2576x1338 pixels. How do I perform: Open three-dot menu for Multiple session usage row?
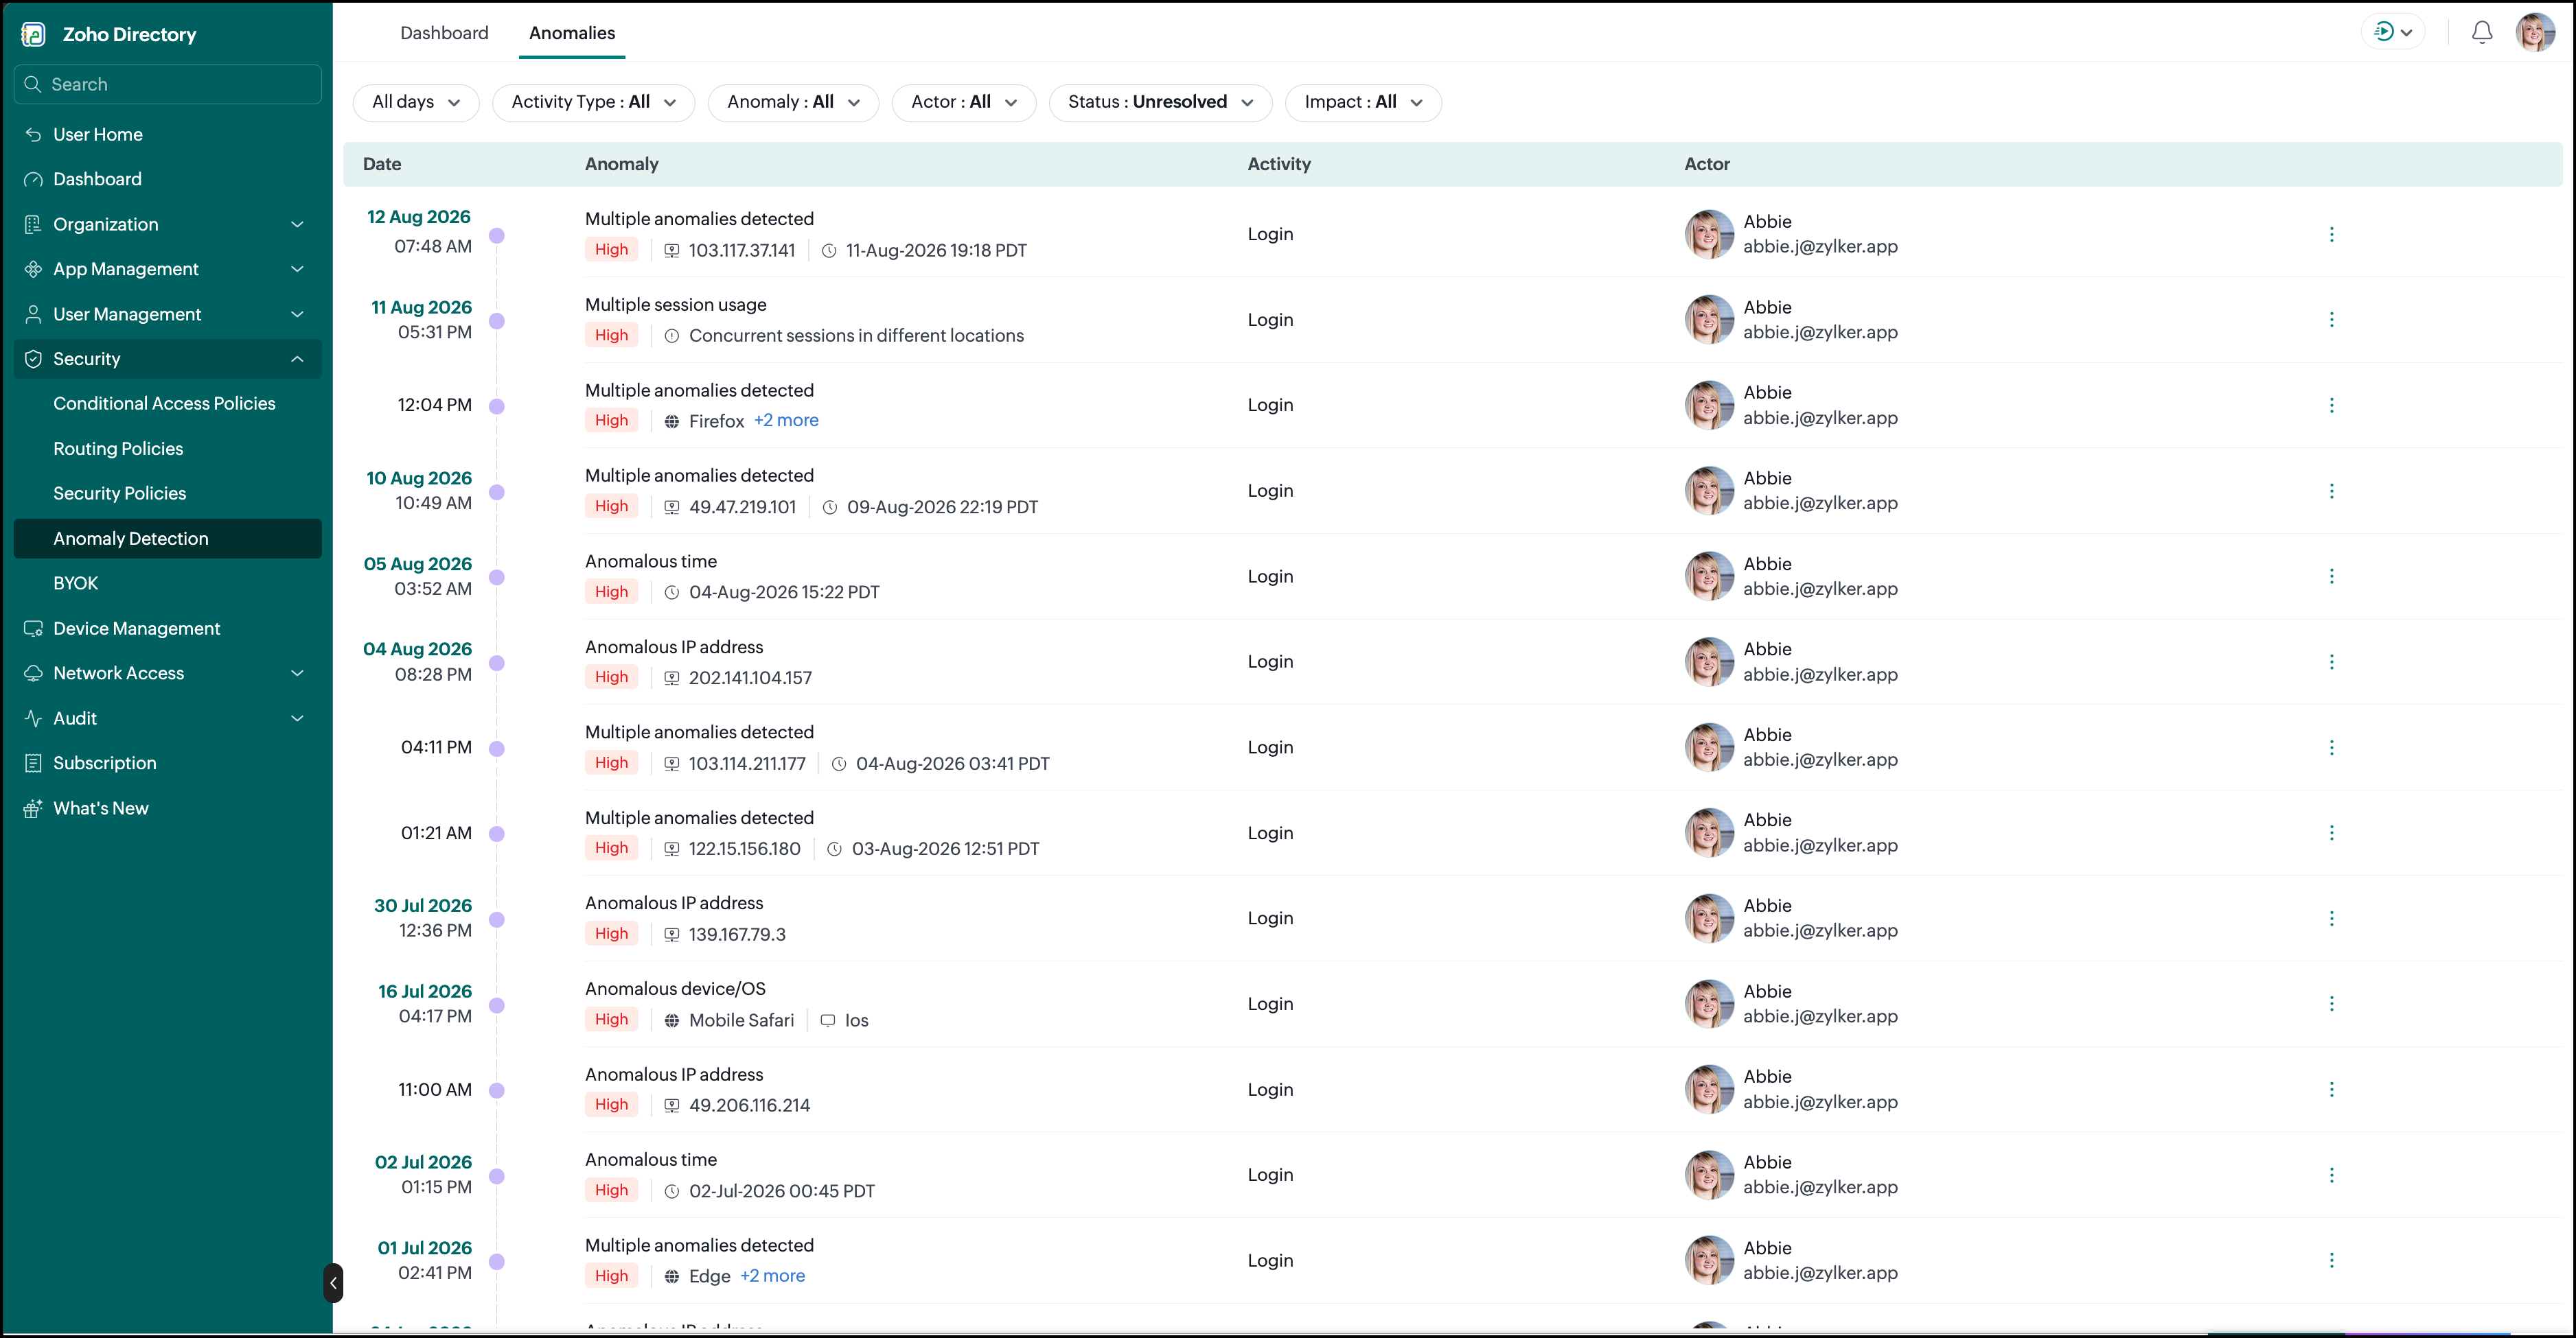(x=2331, y=320)
